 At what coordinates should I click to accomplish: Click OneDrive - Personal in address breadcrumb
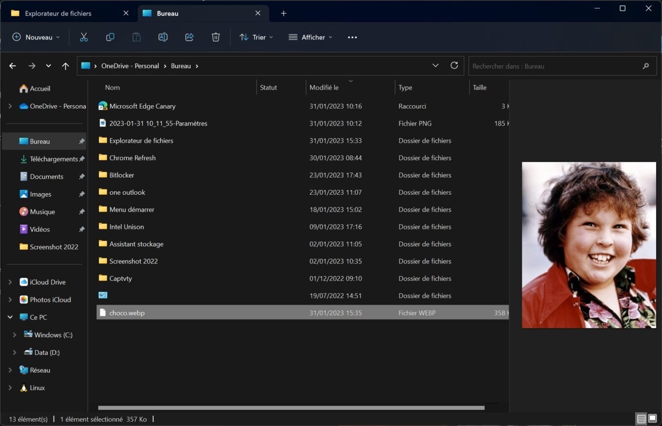(130, 66)
